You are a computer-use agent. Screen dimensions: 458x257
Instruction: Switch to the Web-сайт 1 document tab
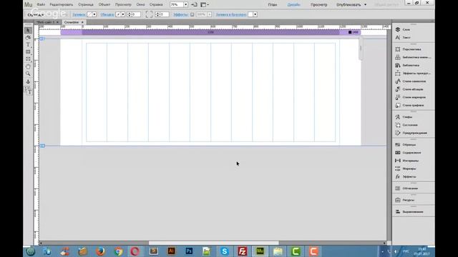coord(45,22)
